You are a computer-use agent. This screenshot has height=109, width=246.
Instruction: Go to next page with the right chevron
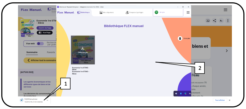click(x=226, y=51)
